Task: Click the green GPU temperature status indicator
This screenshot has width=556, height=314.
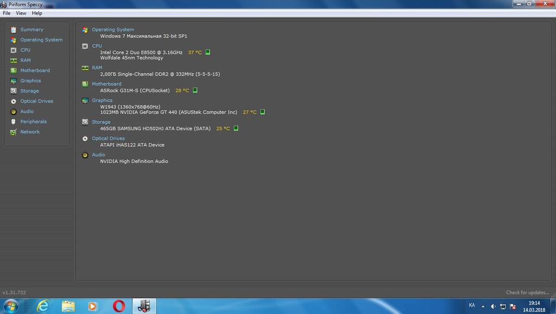Action: (x=262, y=112)
